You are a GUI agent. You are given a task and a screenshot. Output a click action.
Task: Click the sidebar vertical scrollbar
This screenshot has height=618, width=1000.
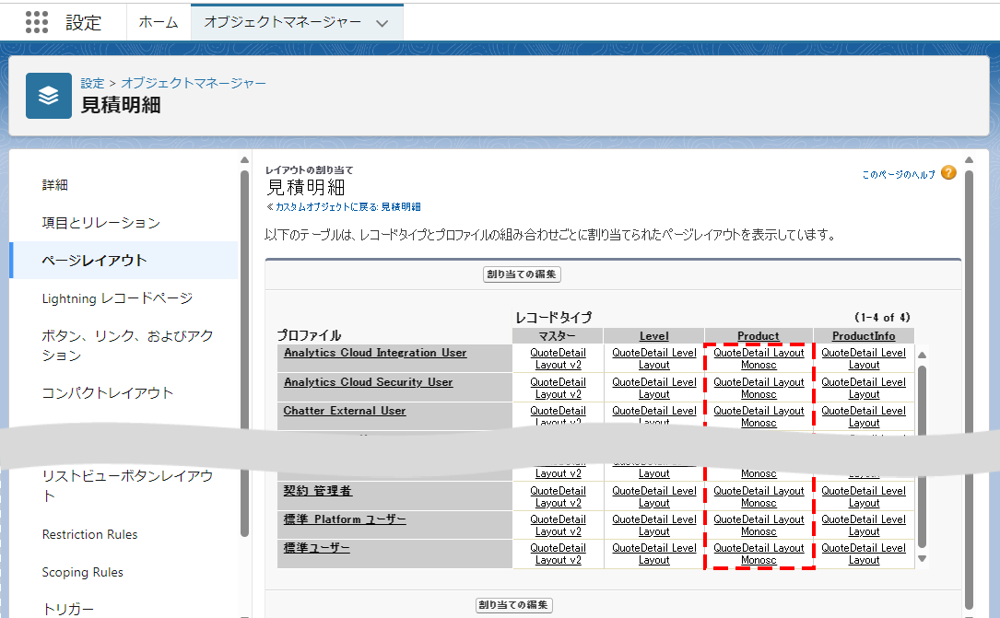244,350
